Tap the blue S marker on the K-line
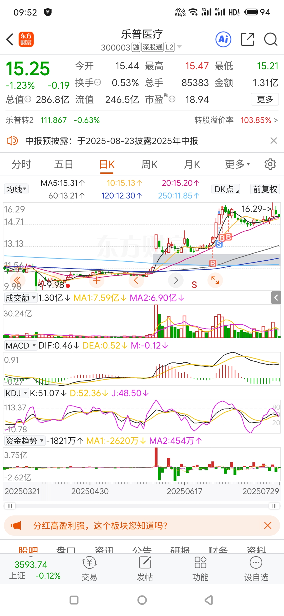Viewport: 284px width, 616px height. click(x=219, y=244)
